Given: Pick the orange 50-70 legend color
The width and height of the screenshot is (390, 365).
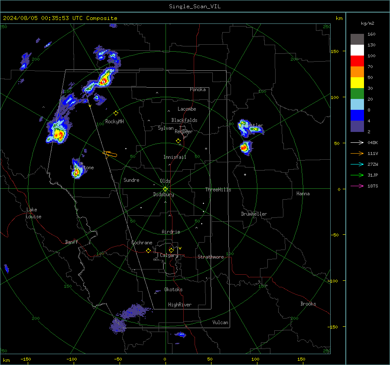Looking at the screenshot, I should [x=357, y=72].
